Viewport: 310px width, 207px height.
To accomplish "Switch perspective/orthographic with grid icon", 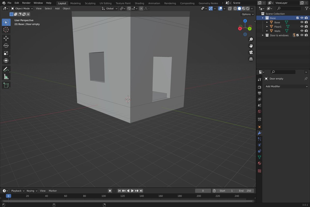I will pos(251,59).
